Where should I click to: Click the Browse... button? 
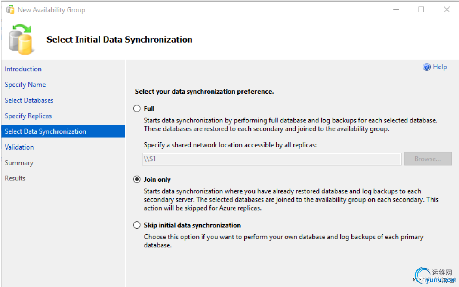pyautogui.click(x=428, y=159)
